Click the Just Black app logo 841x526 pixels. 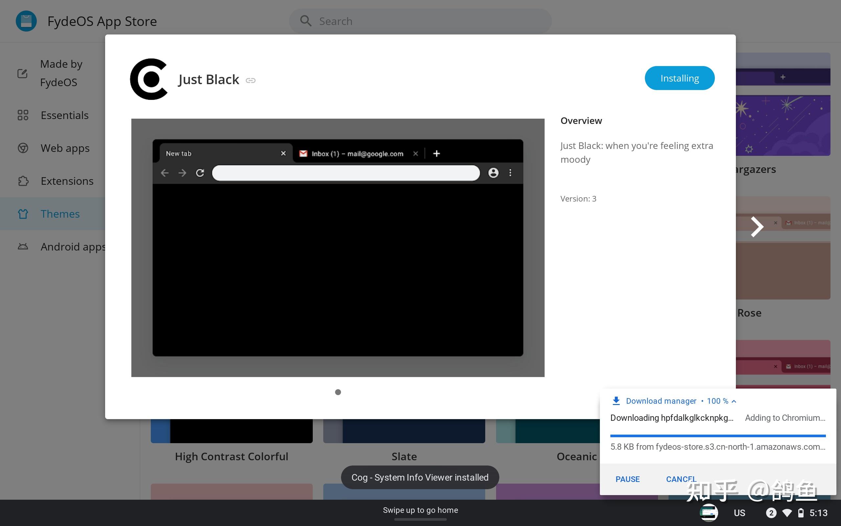click(x=149, y=79)
